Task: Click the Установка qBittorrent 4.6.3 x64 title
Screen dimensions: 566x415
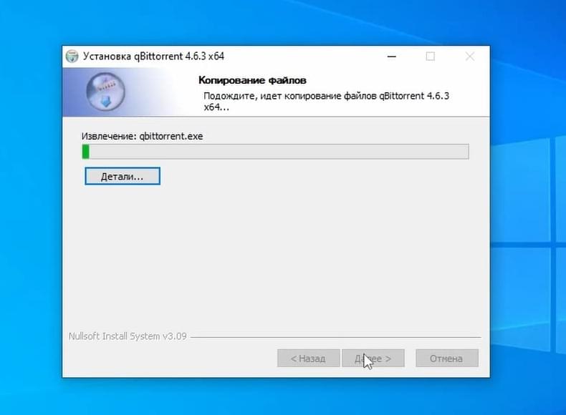Action: point(154,57)
